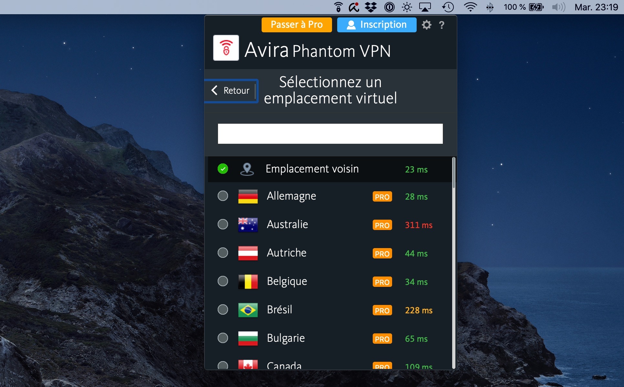Click the Allemagne country name
The height and width of the screenshot is (387, 624).
pos(291,196)
